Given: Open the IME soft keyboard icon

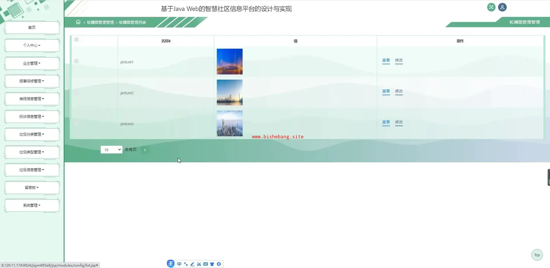Looking at the screenshot, I should (206, 264).
